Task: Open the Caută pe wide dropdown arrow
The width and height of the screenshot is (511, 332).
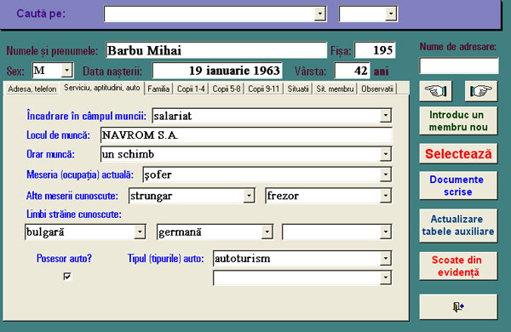Action: (320, 14)
